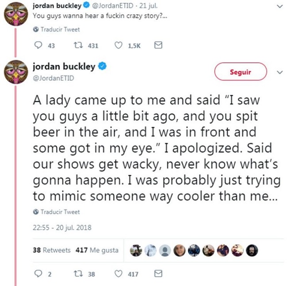
Task: Click the owl avatar of the main tweet
Action: pyautogui.click(x=16, y=72)
